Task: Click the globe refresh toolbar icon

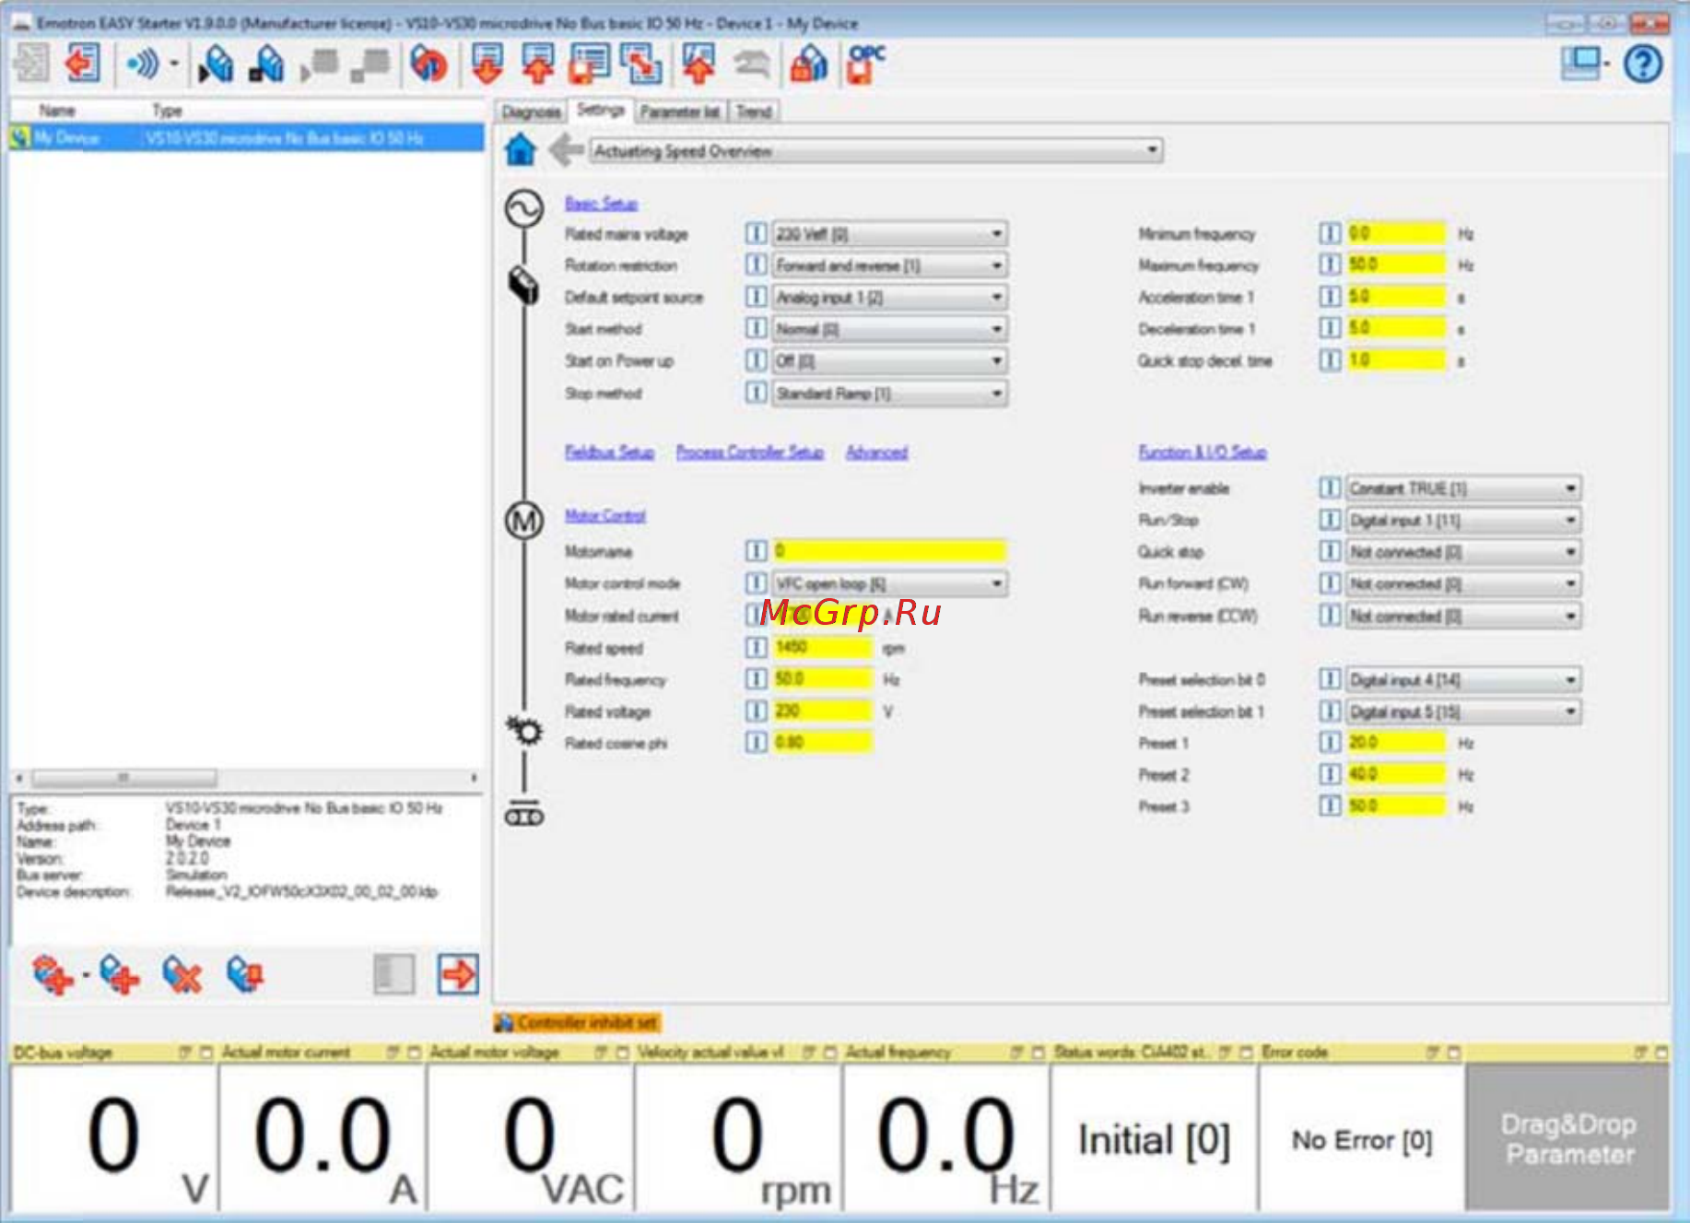Action: point(428,64)
